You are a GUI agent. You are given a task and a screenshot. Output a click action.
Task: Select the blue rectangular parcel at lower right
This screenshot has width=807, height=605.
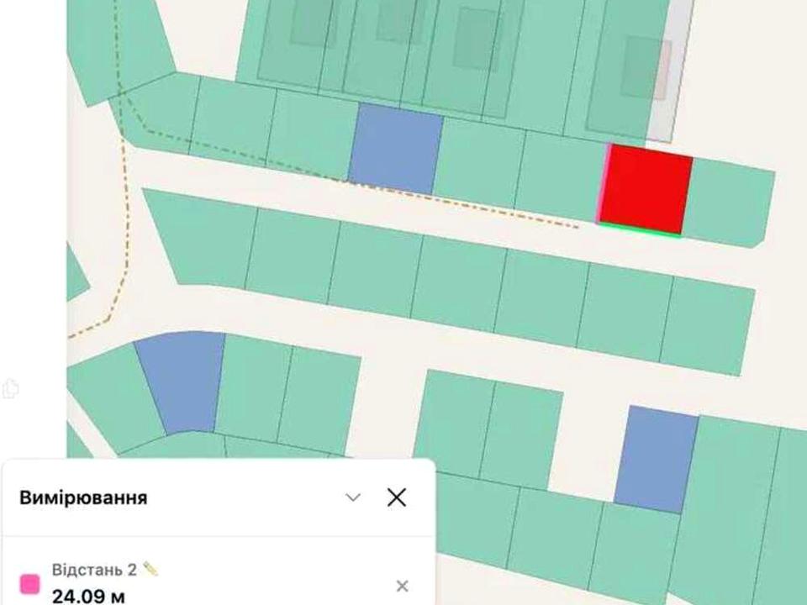click(x=656, y=460)
